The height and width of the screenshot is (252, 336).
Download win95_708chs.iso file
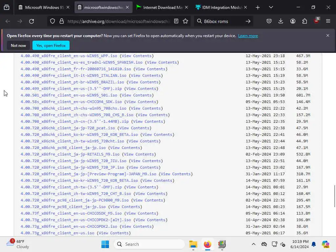pyautogui.click(x=73, y=108)
